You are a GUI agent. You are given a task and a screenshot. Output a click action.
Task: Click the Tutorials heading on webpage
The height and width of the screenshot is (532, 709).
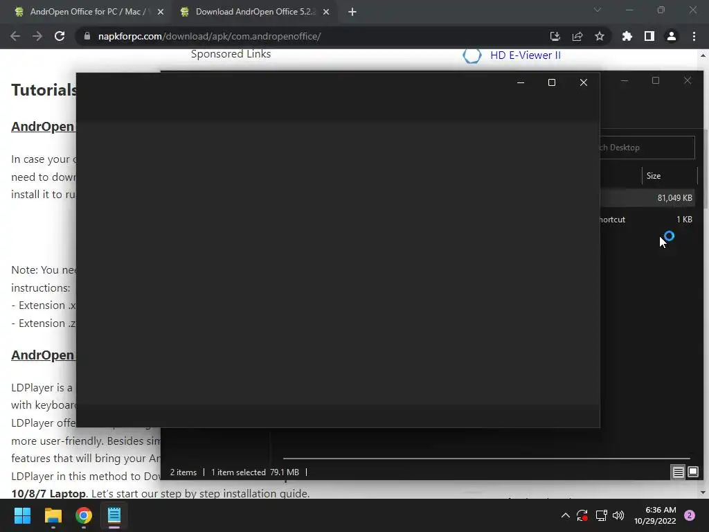[44, 90]
